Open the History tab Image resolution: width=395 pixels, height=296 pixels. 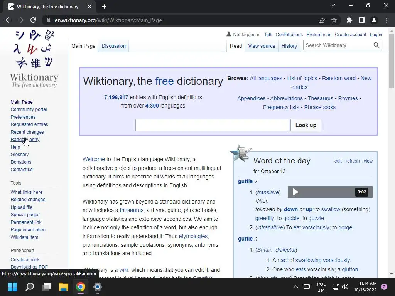point(289,46)
